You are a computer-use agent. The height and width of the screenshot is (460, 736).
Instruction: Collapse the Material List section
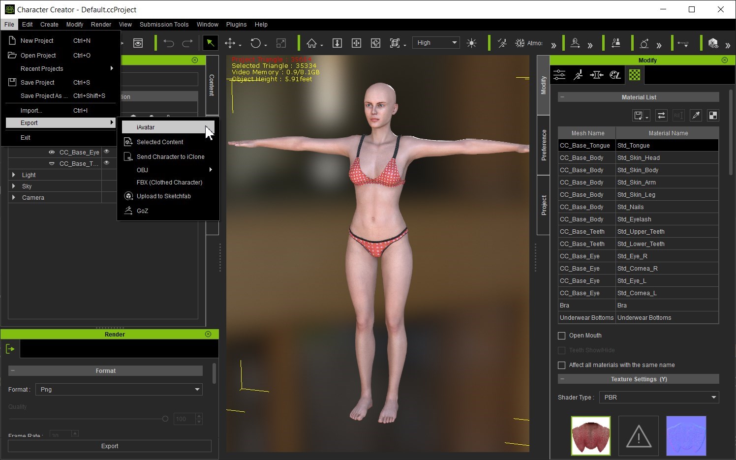562,97
